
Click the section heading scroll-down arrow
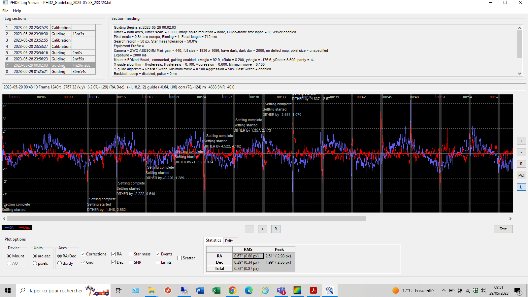point(520,74)
